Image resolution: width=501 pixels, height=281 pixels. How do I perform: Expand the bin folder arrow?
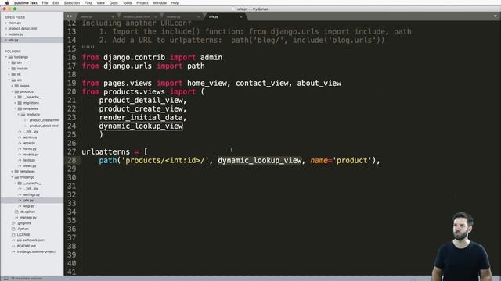click(x=9, y=62)
